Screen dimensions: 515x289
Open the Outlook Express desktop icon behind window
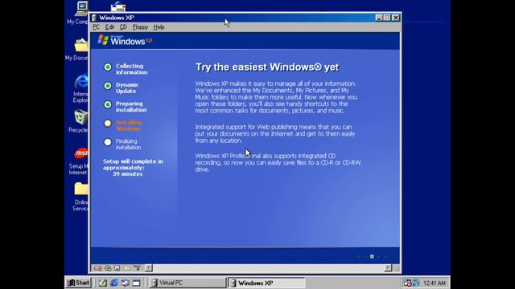pyautogui.click(x=118, y=6)
